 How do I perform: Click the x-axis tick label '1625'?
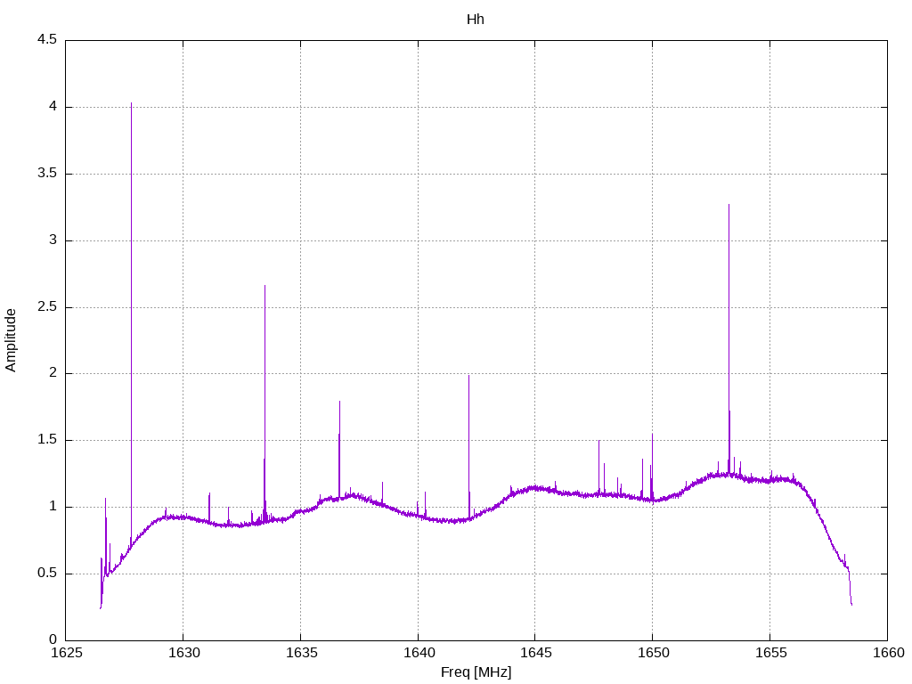click(66, 653)
